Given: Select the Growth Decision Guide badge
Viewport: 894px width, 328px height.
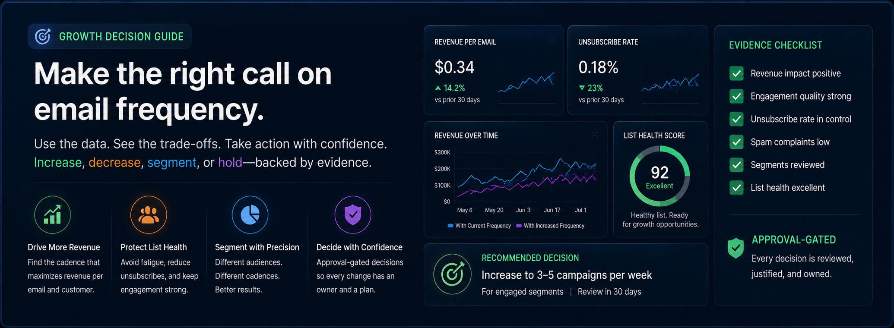Looking at the screenshot, I should point(110,37).
